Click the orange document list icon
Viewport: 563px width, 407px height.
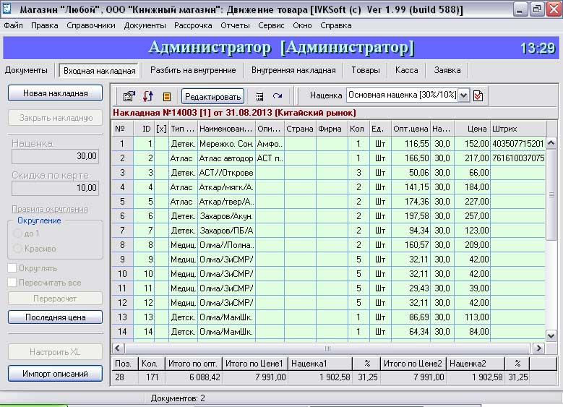coord(167,96)
